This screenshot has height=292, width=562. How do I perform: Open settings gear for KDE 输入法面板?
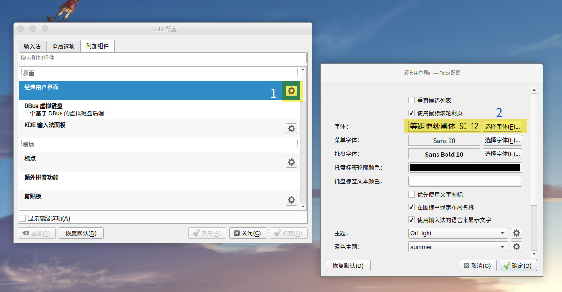coord(291,129)
